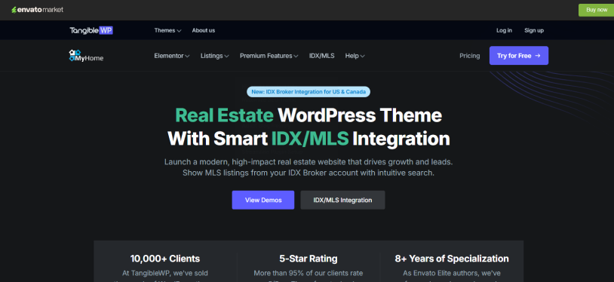Expand the Help menu
Image resolution: width=614 pixels, height=282 pixels.
pyautogui.click(x=355, y=56)
